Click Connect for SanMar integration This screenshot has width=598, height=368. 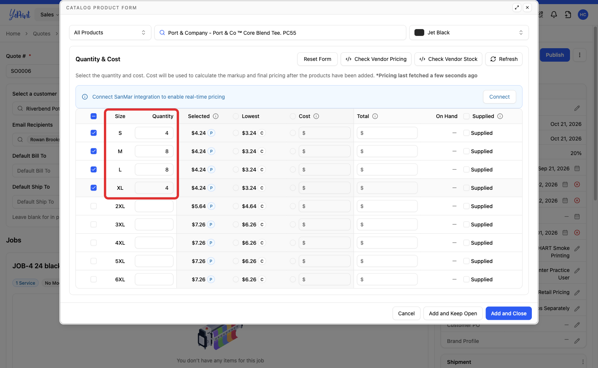499,97
